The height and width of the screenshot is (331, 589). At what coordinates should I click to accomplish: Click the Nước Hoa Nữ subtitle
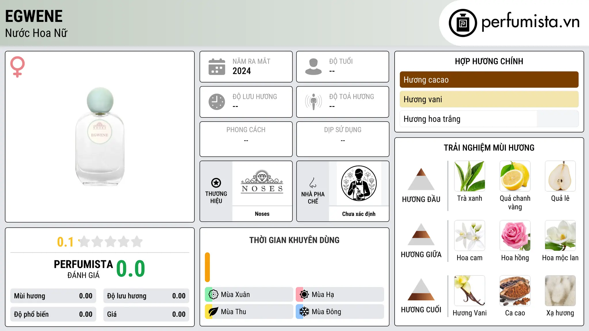pyautogui.click(x=36, y=33)
